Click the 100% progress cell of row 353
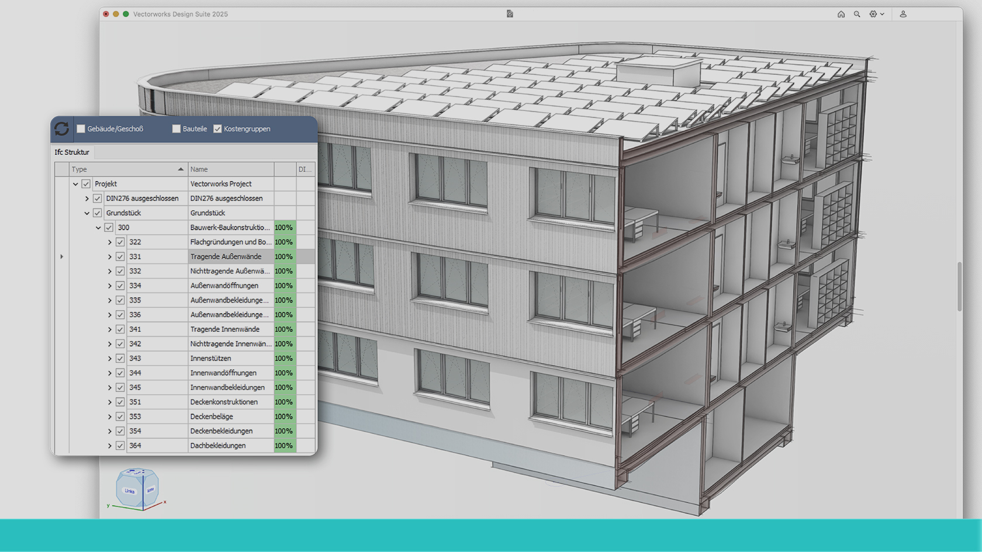982x552 pixels. (285, 416)
